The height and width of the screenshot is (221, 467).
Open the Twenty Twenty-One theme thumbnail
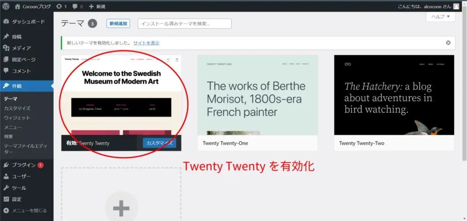tap(258, 95)
